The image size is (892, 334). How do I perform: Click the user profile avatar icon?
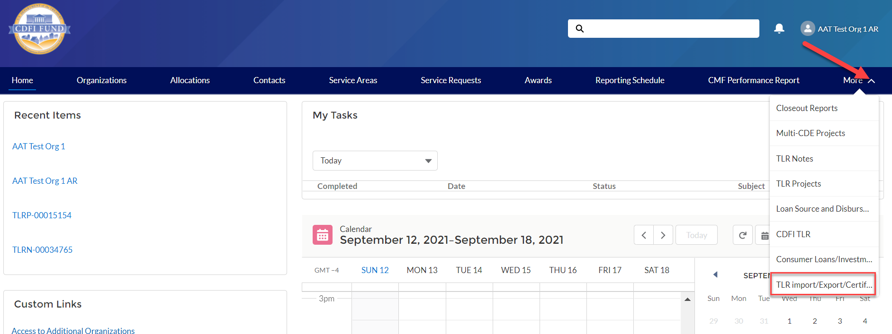coord(807,29)
